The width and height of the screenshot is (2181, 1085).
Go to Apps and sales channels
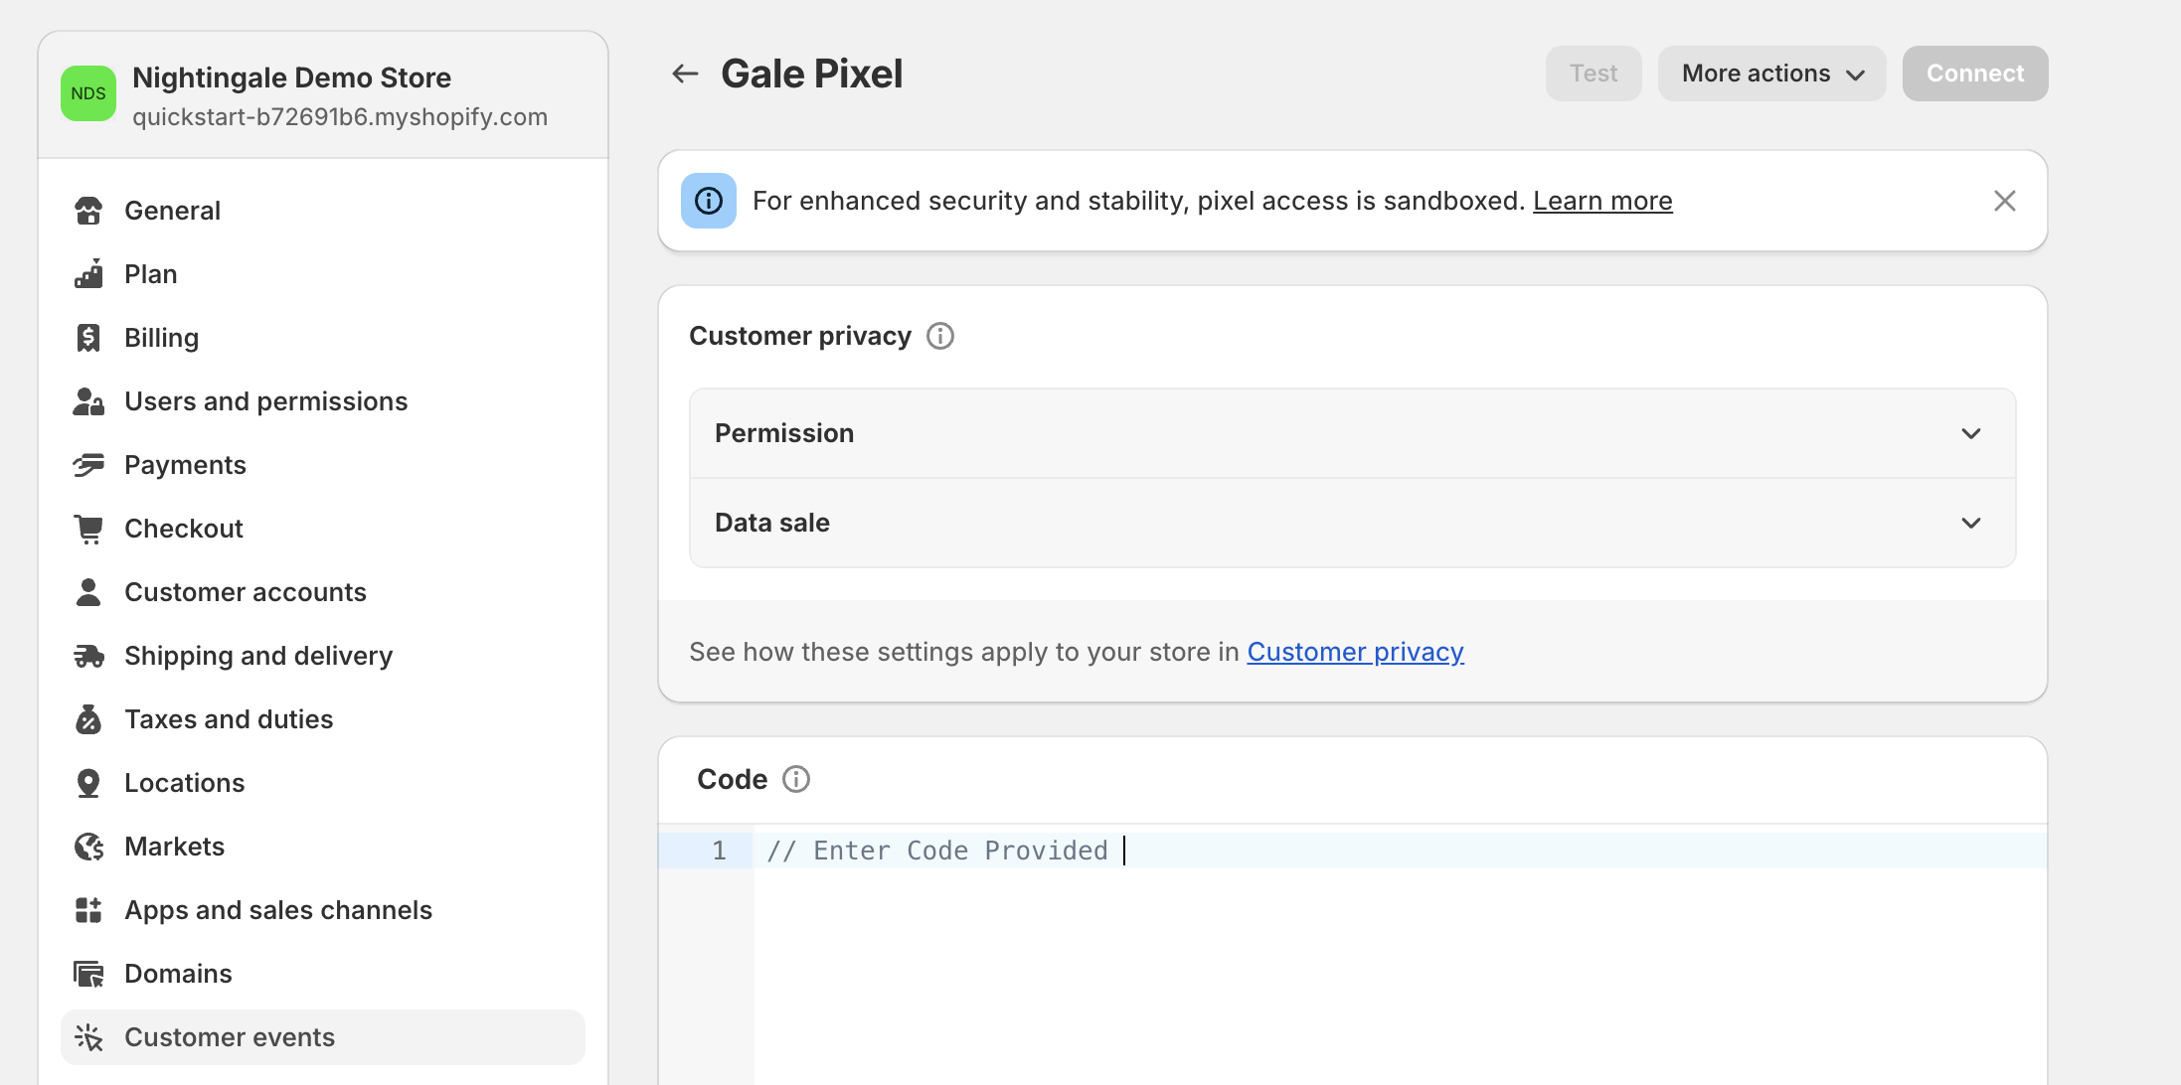tap(277, 910)
